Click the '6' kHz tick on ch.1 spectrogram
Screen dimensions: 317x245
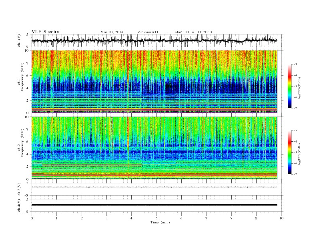(28, 76)
